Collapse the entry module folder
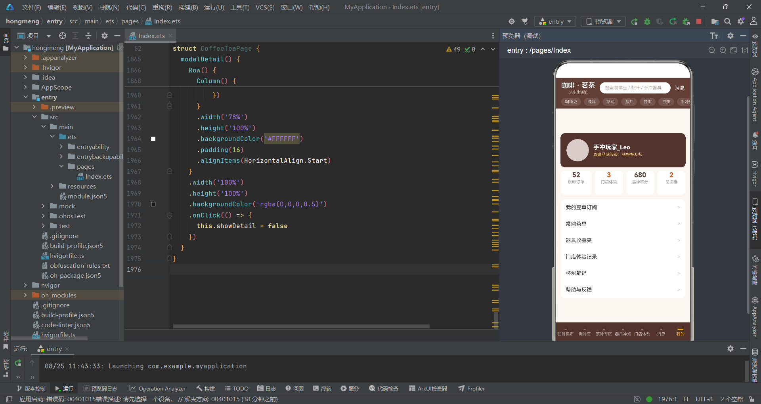This screenshot has height=404, width=761. tap(25, 97)
